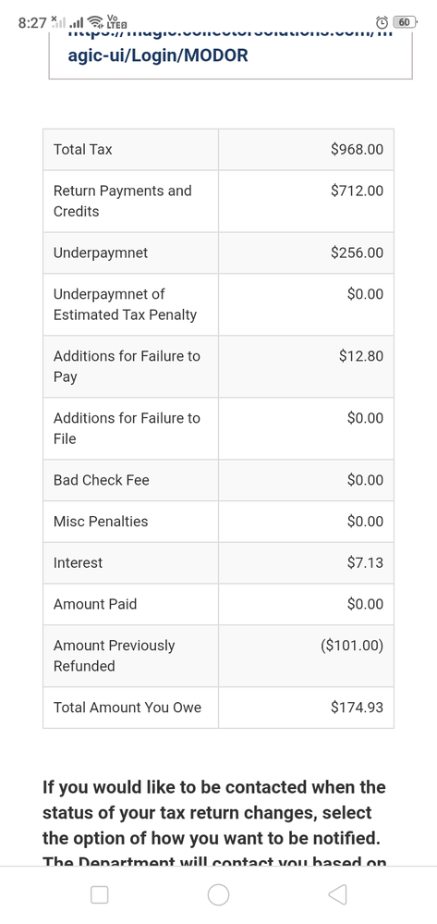The height and width of the screenshot is (924, 437).
Task: Tap the $12.80 Failure to Pay amount
Action: coord(361,356)
